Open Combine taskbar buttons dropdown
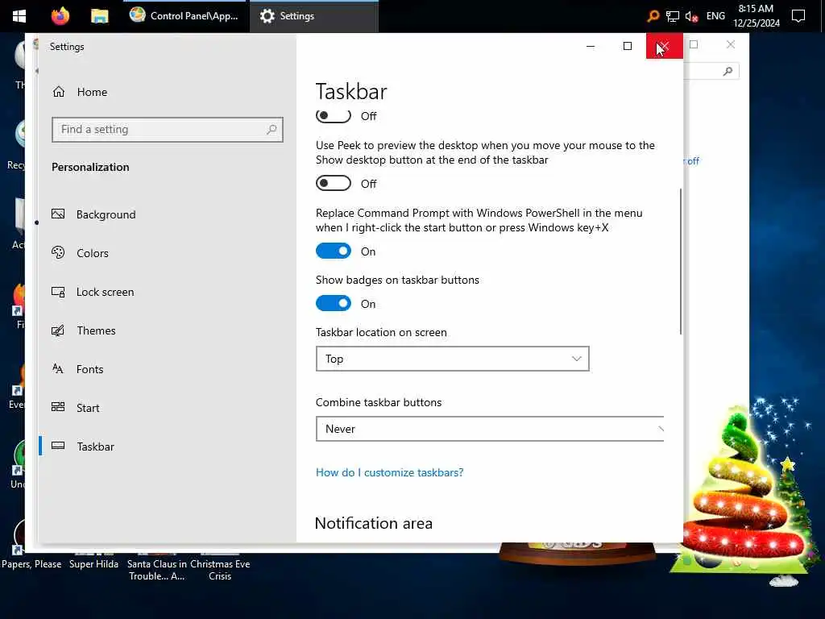This screenshot has width=825, height=619. (x=490, y=429)
